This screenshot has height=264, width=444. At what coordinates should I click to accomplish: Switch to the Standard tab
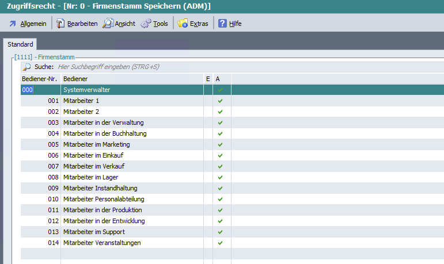point(20,44)
